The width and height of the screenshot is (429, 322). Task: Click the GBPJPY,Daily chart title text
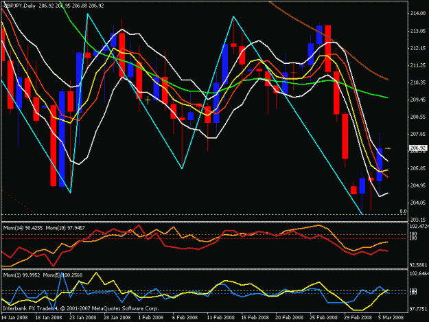[19, 5]
